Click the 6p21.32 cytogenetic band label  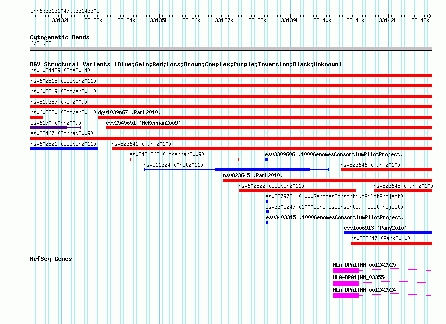point(41,43)
